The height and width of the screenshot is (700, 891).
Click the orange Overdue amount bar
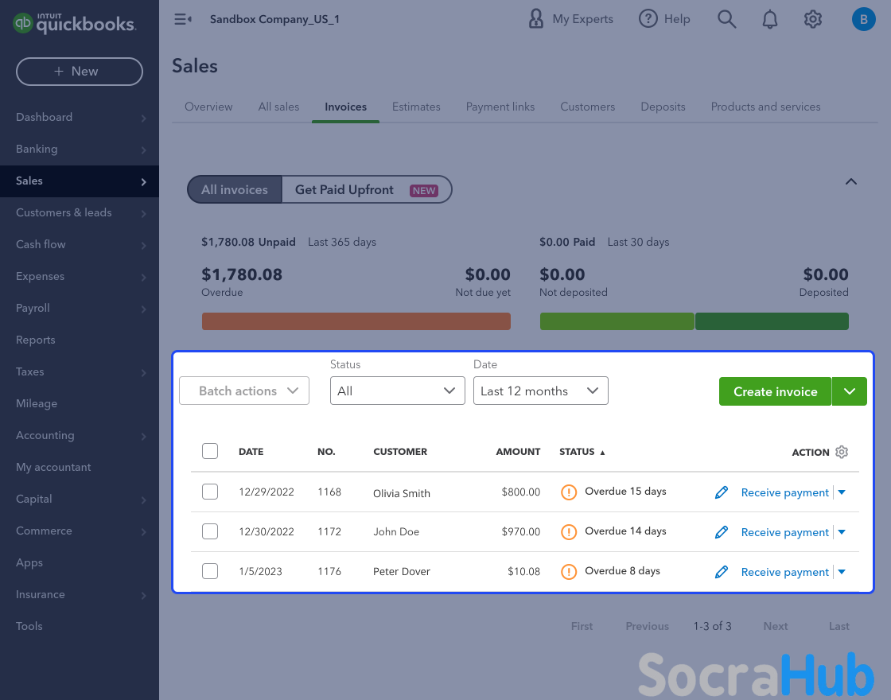(356, 321)
